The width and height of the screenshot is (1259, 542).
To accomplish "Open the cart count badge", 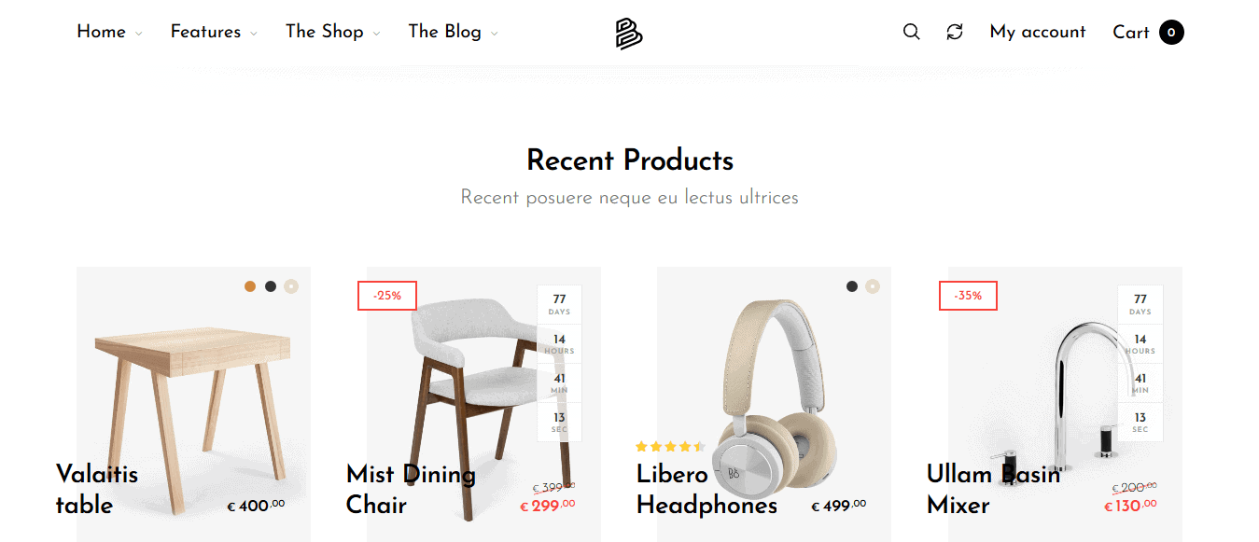I will [1171, 33].
